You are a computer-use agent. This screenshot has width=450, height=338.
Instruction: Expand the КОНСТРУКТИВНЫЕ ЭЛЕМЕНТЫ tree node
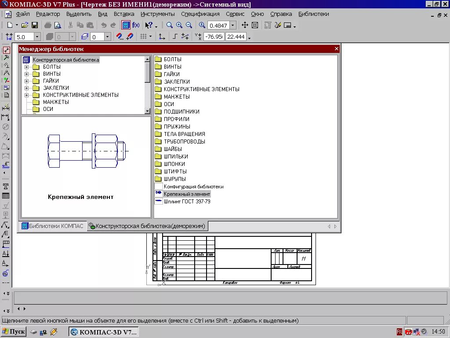26,95
